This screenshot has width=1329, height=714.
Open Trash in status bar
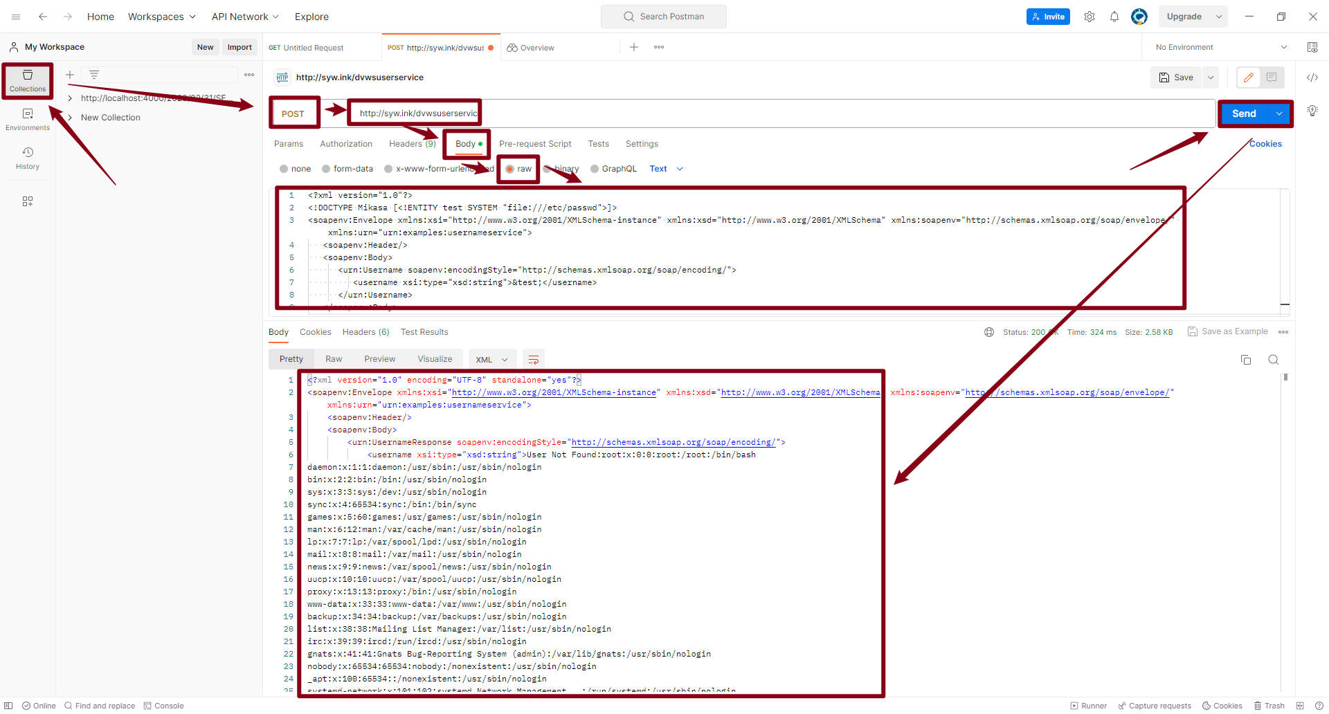[x=1269, y=706]
